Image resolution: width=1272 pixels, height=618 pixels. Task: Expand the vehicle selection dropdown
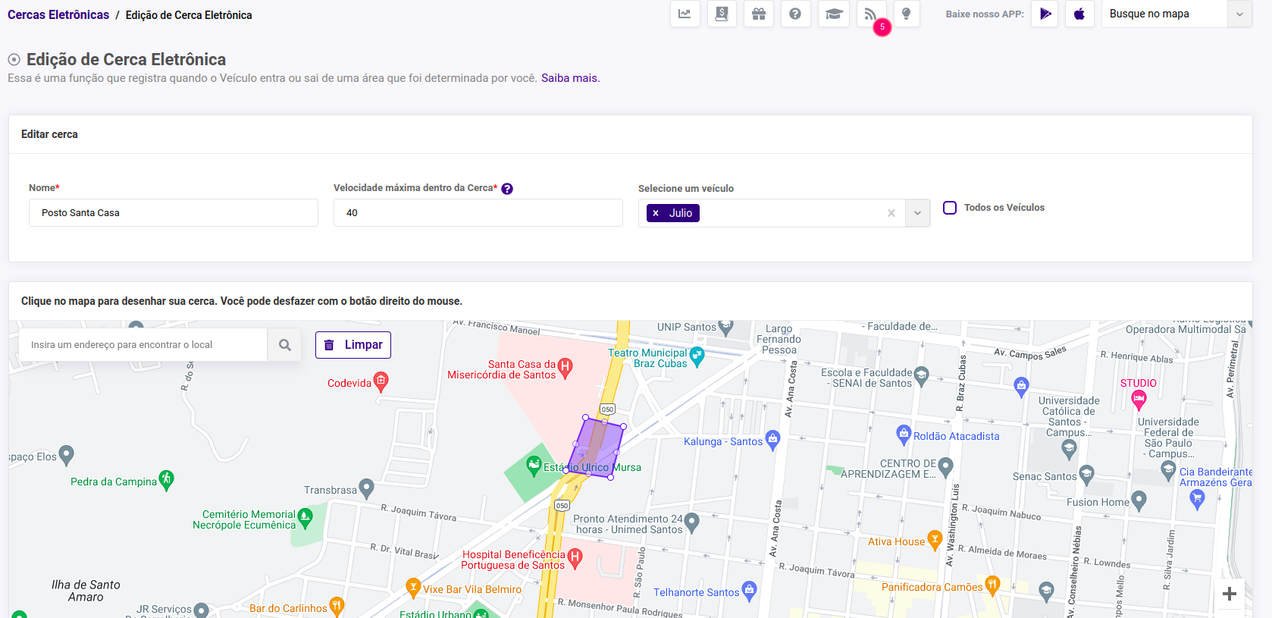pyautogui.click(x=917, y=214)
